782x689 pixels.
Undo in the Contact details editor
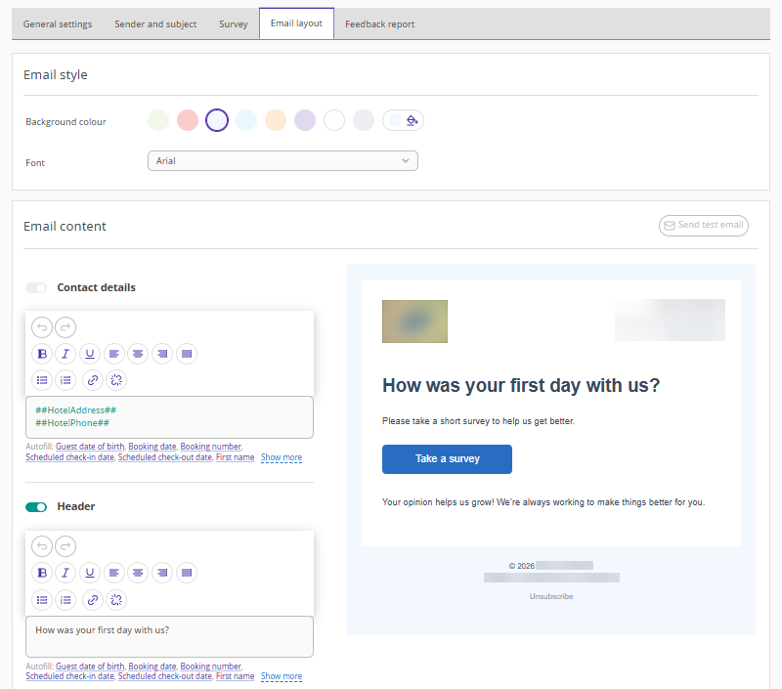tap(42, 327)
